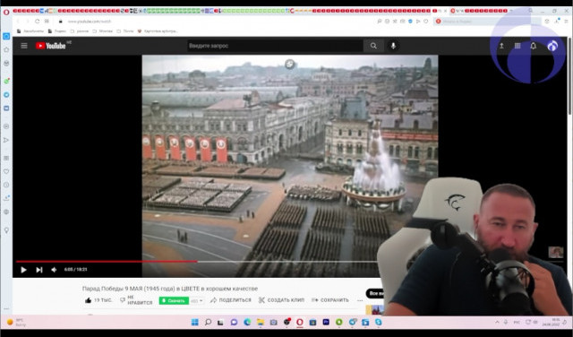Open the Opera main menu logo

click(6, 12)
